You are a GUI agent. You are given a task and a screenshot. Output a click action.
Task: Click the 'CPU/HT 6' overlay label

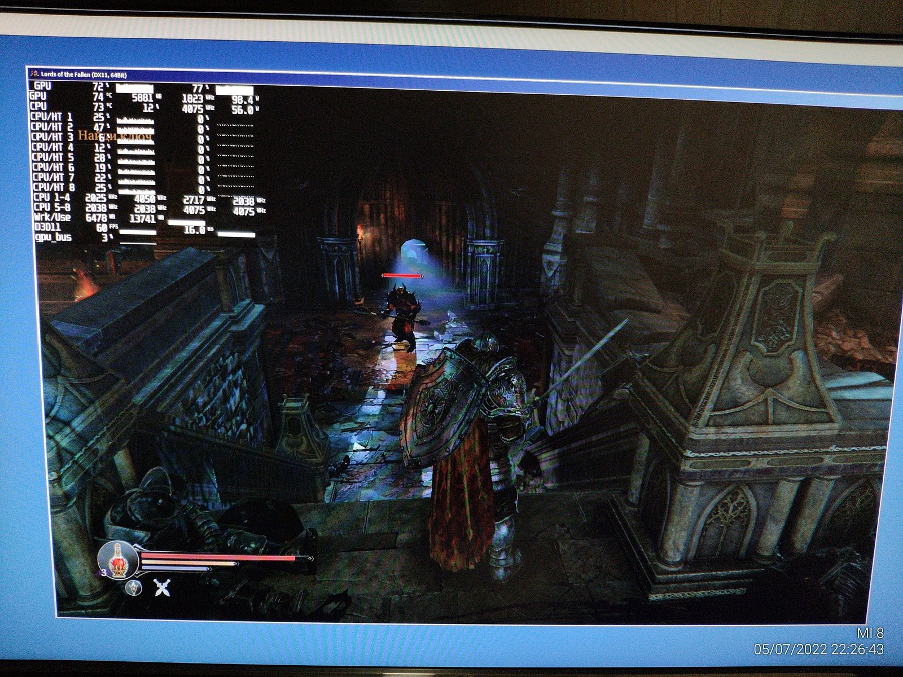53,168
